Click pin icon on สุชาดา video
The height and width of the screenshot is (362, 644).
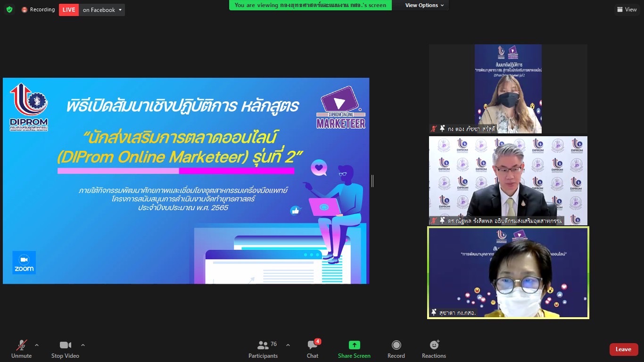[434, 313]
